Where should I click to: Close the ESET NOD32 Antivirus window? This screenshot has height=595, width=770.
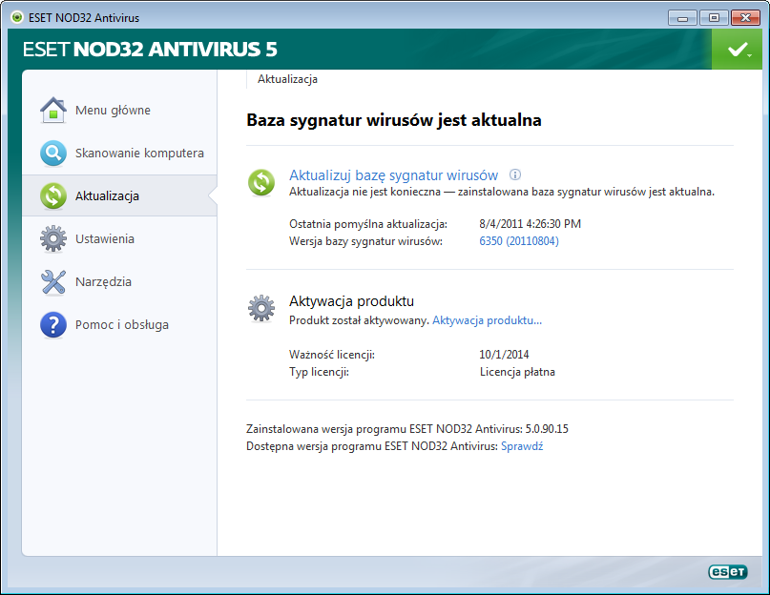(745, 18)
